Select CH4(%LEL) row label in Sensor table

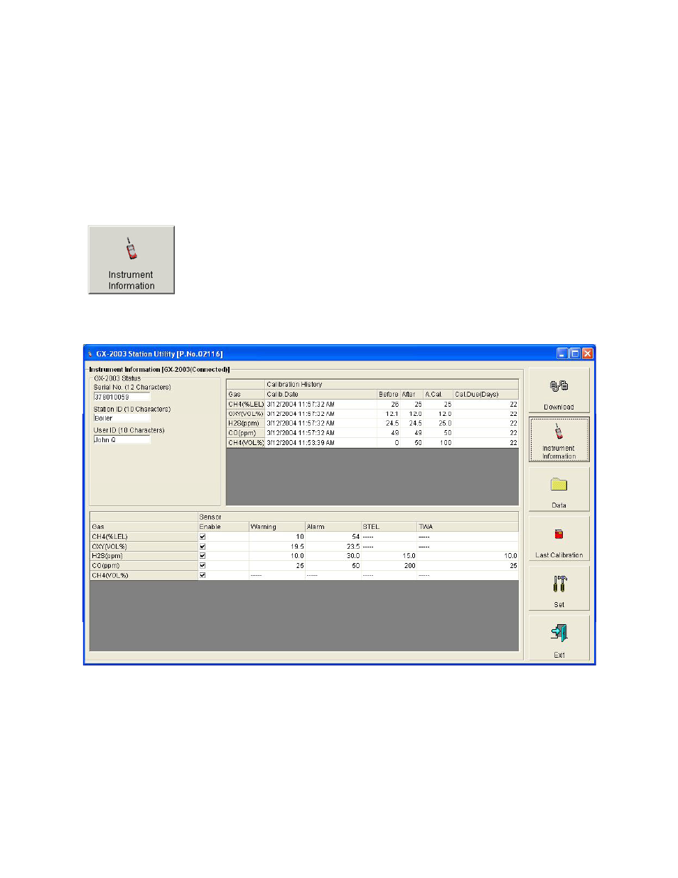(x=144, y=537)
